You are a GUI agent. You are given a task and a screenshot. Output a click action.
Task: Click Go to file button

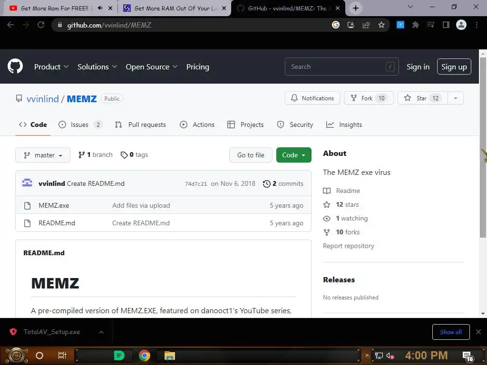[251, 155]
